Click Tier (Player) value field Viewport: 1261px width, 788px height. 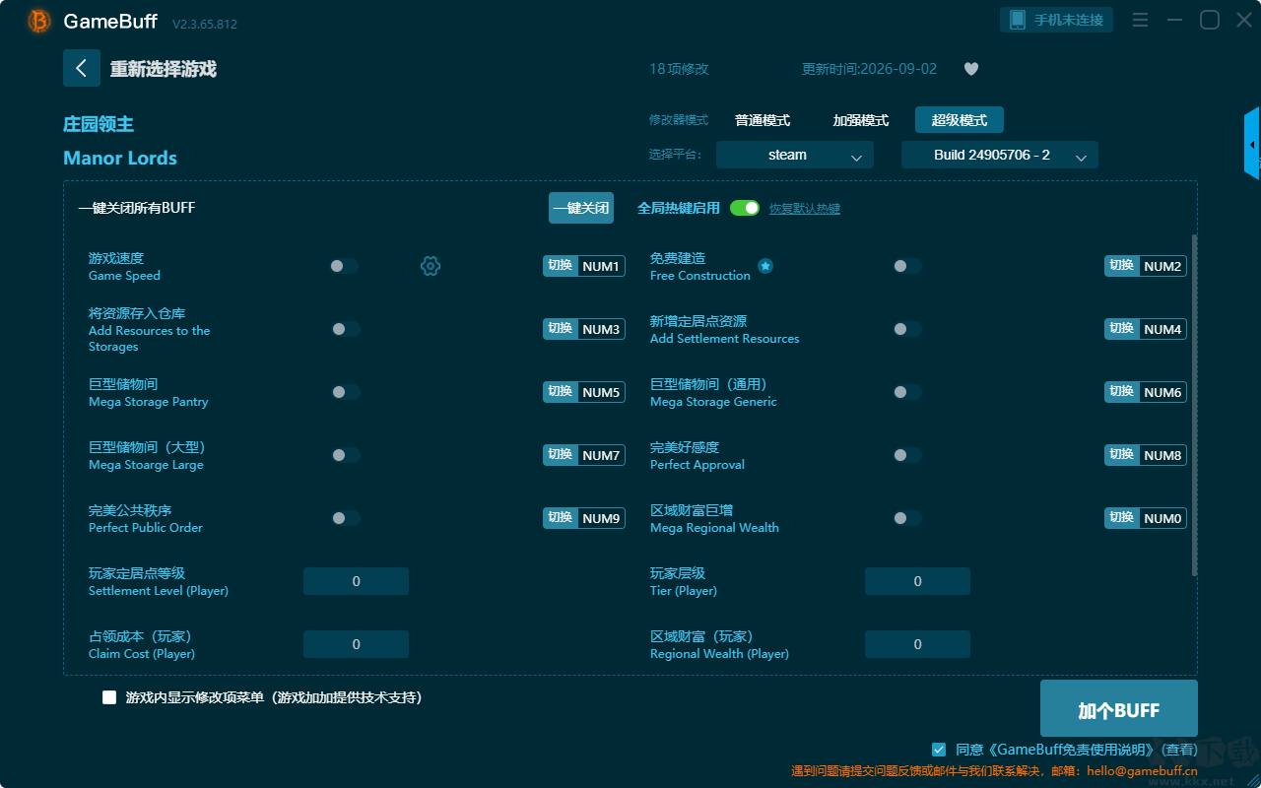tap(917, 581)
